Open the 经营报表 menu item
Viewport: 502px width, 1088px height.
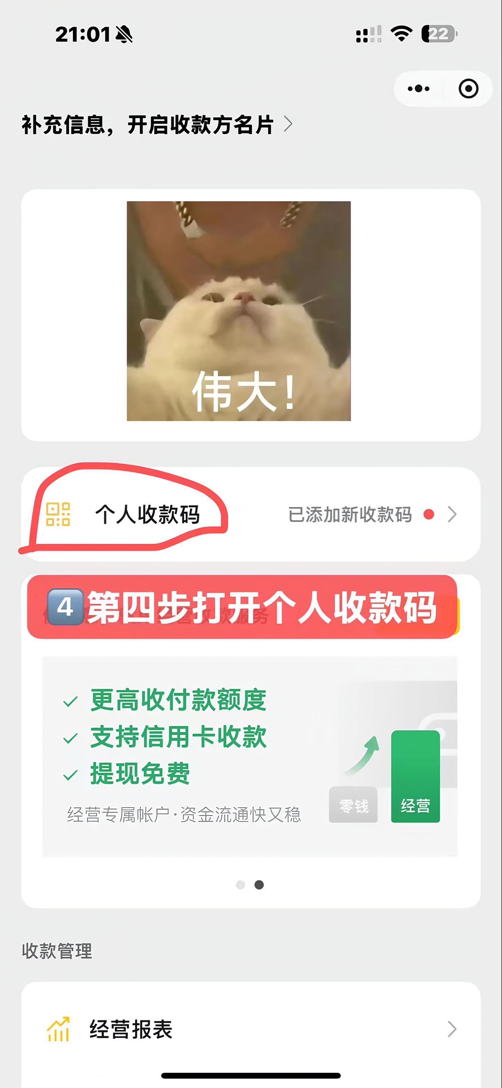tap(251, 1029)
